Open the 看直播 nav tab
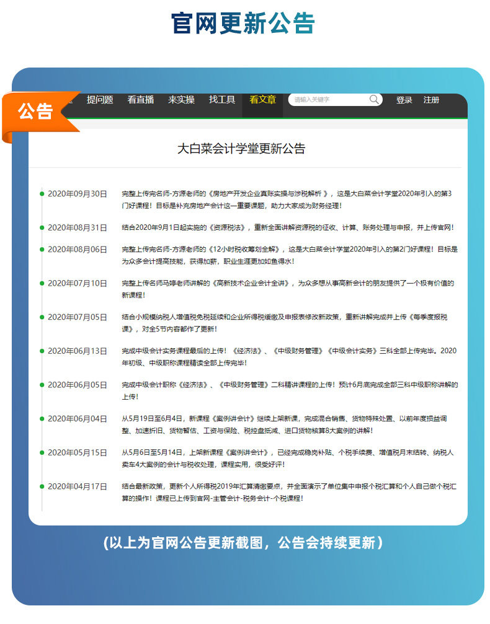The image size is (490, 624). (x=141, y=100)
